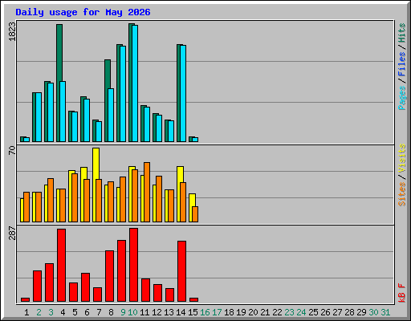Select day 25 on the x-axis
This screenshot has width=411, height=321.
click(x=313, y=312)
